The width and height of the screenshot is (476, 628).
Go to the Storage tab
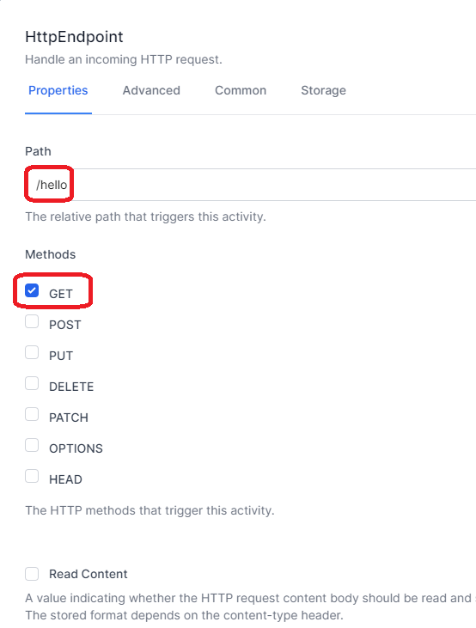(x=323, y=90)
